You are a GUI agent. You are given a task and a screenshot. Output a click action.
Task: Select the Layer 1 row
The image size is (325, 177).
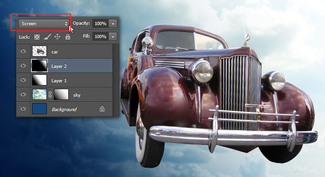coord(65,80)
